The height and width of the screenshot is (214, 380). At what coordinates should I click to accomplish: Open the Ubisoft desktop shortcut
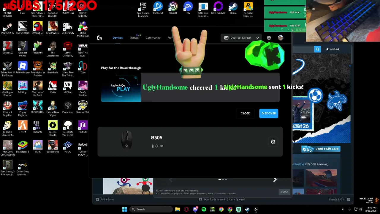173,8
